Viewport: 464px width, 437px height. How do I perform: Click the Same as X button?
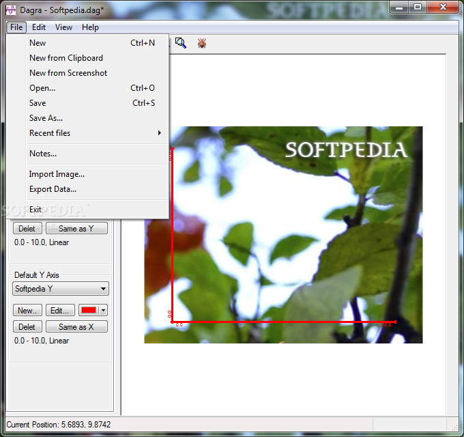point(76,326)
